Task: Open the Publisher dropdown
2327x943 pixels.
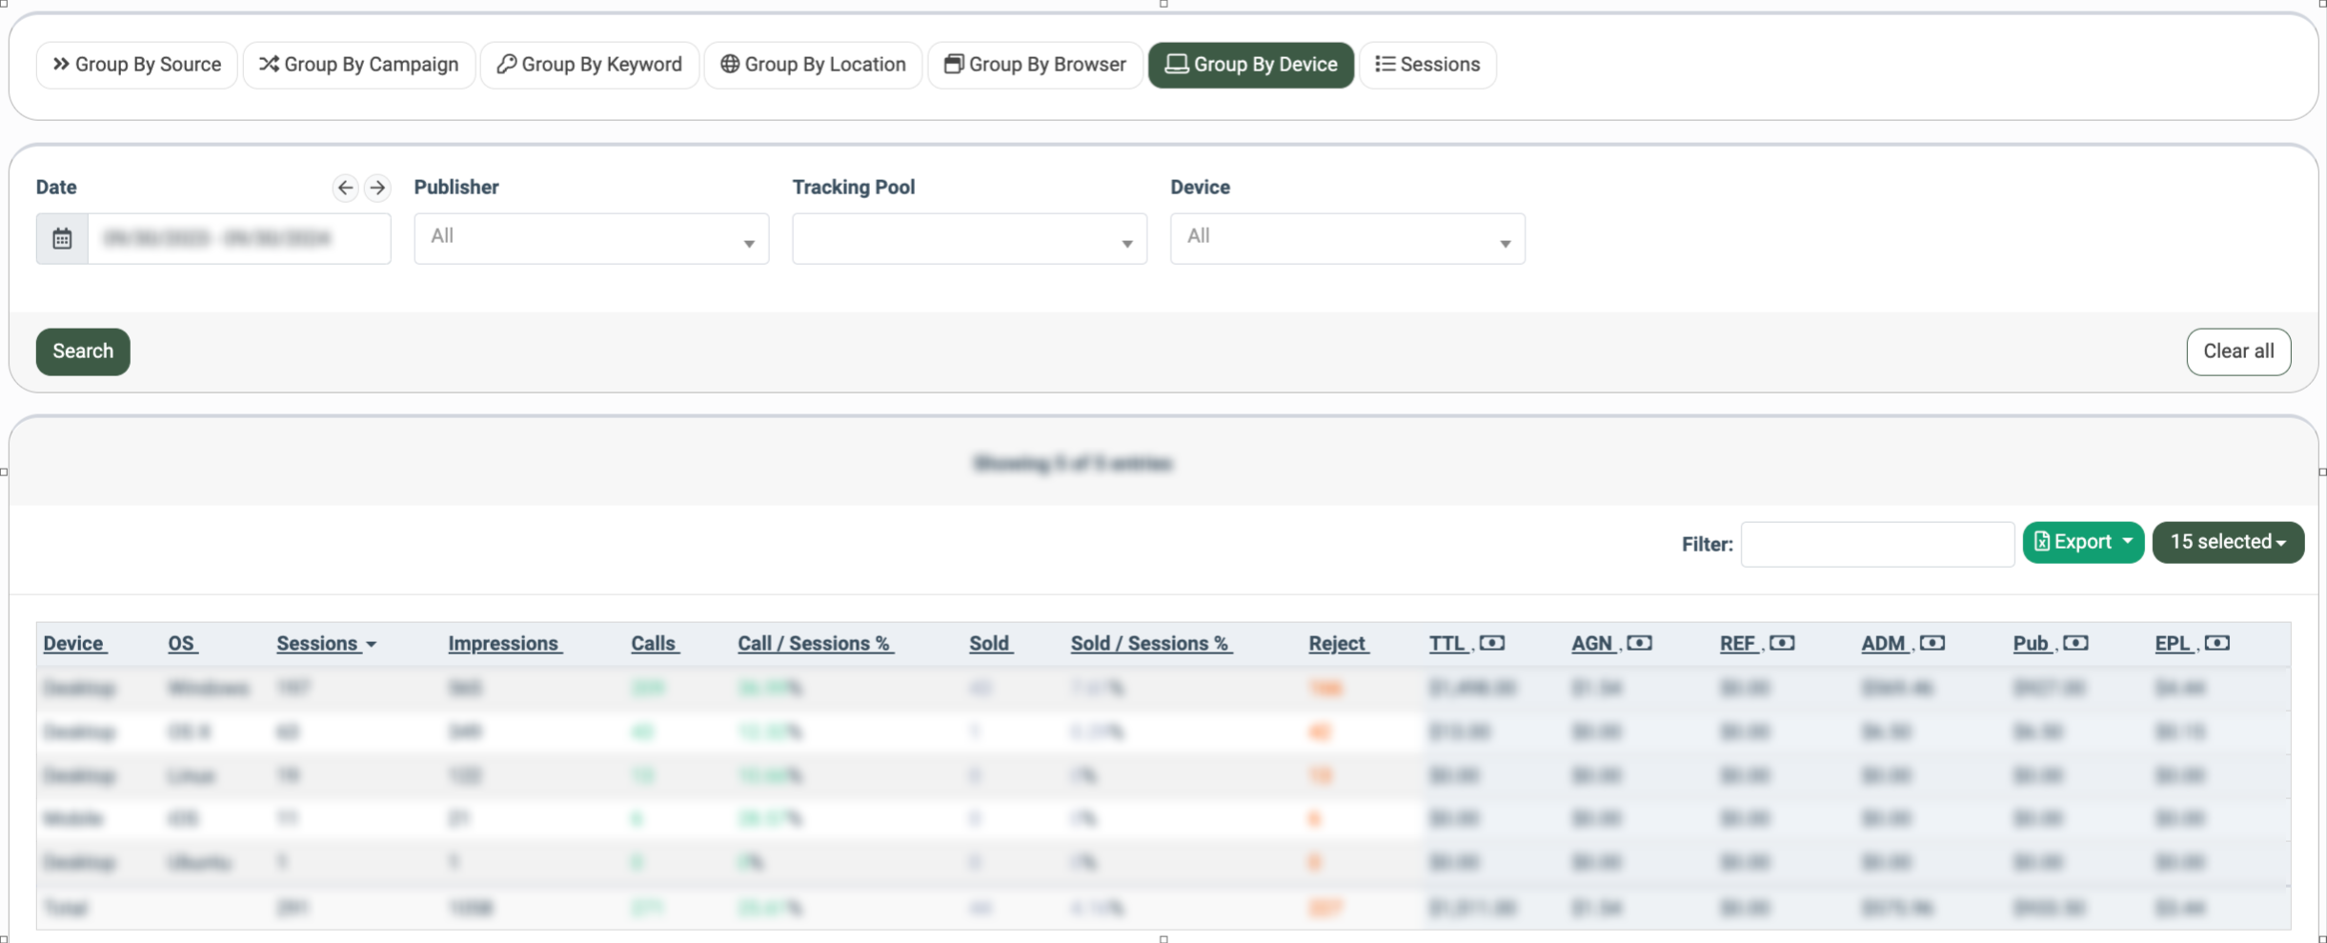Action: [x=591, y=238]
